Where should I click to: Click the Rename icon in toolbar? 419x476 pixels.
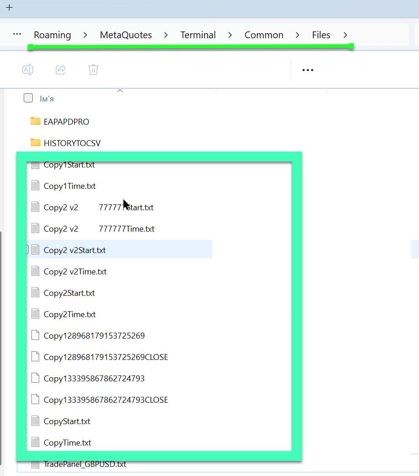click(x=28, y=70)
